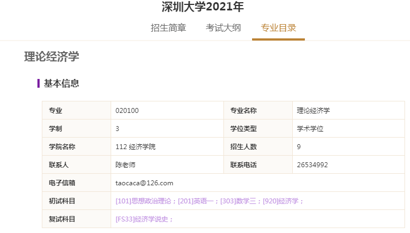Click the 招生人数 label
Viewport: 410px width, 233px height.
pos(243,147)
